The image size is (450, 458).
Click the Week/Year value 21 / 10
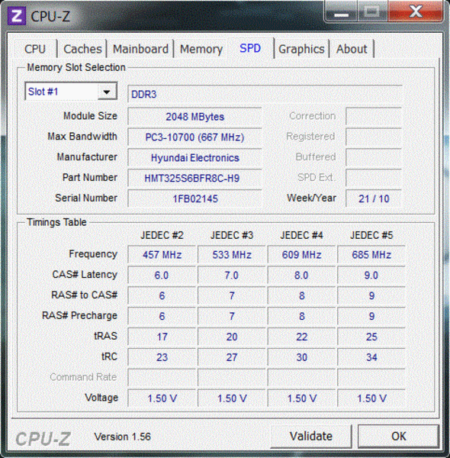[374, 198]
